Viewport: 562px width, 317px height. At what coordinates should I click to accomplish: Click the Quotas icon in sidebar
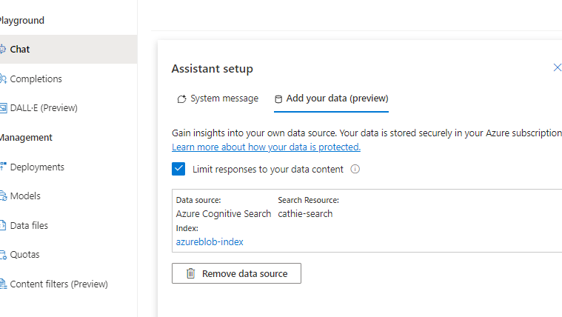point(3,255)
